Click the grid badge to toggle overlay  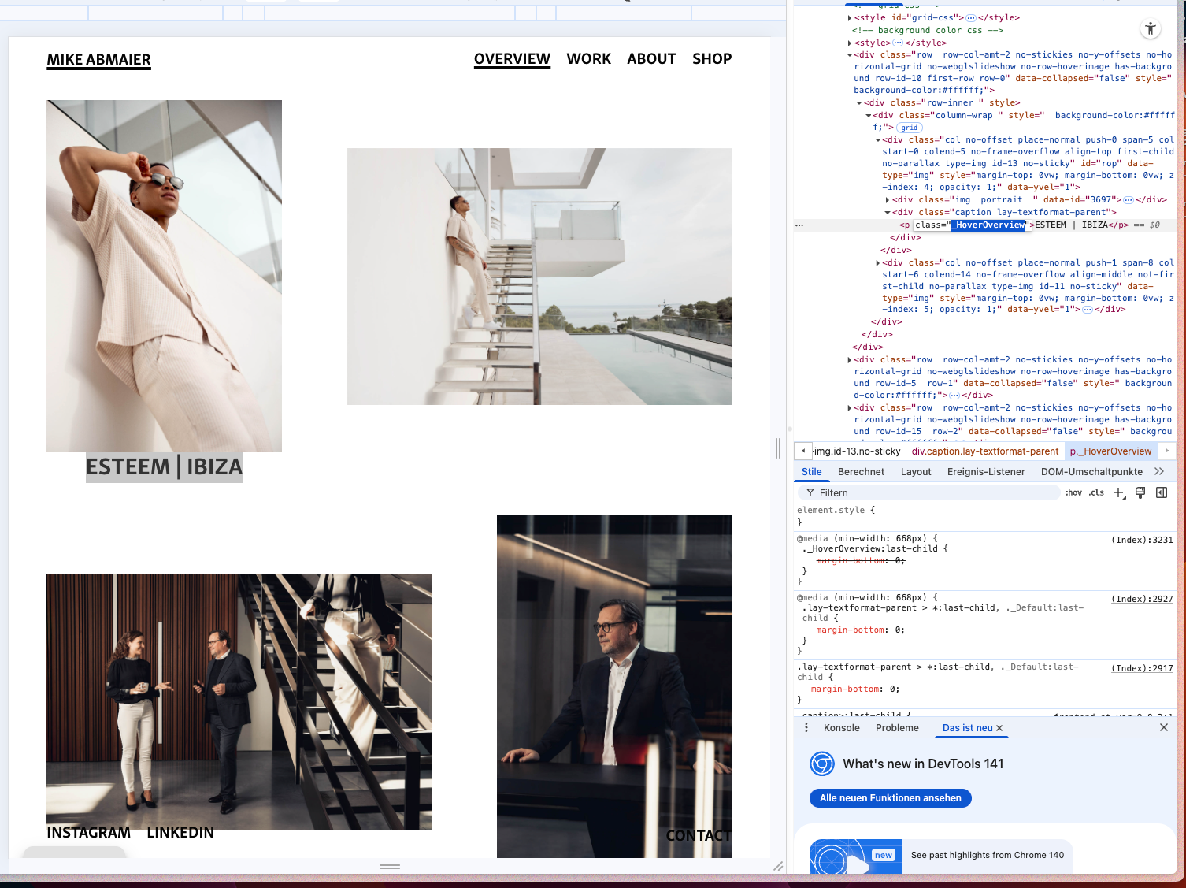coord(910,128)
